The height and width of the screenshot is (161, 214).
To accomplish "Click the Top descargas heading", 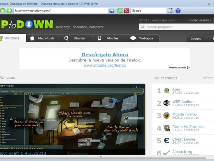I will [165, 78].
